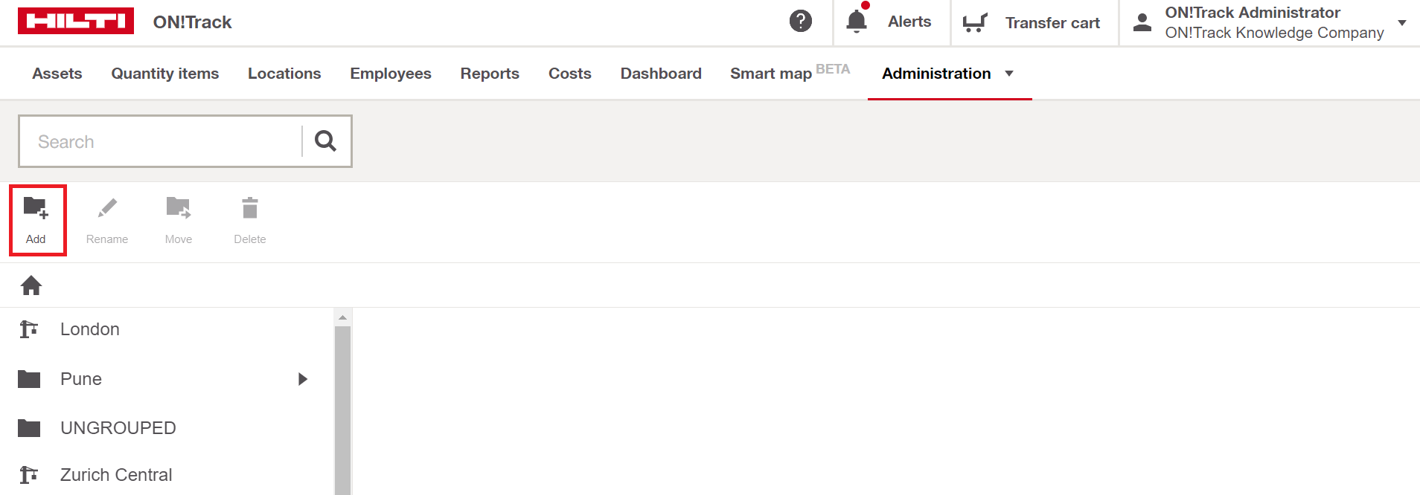Open the Administration dropdown arrow
1420x495 pixels.
click(1009, 74)
